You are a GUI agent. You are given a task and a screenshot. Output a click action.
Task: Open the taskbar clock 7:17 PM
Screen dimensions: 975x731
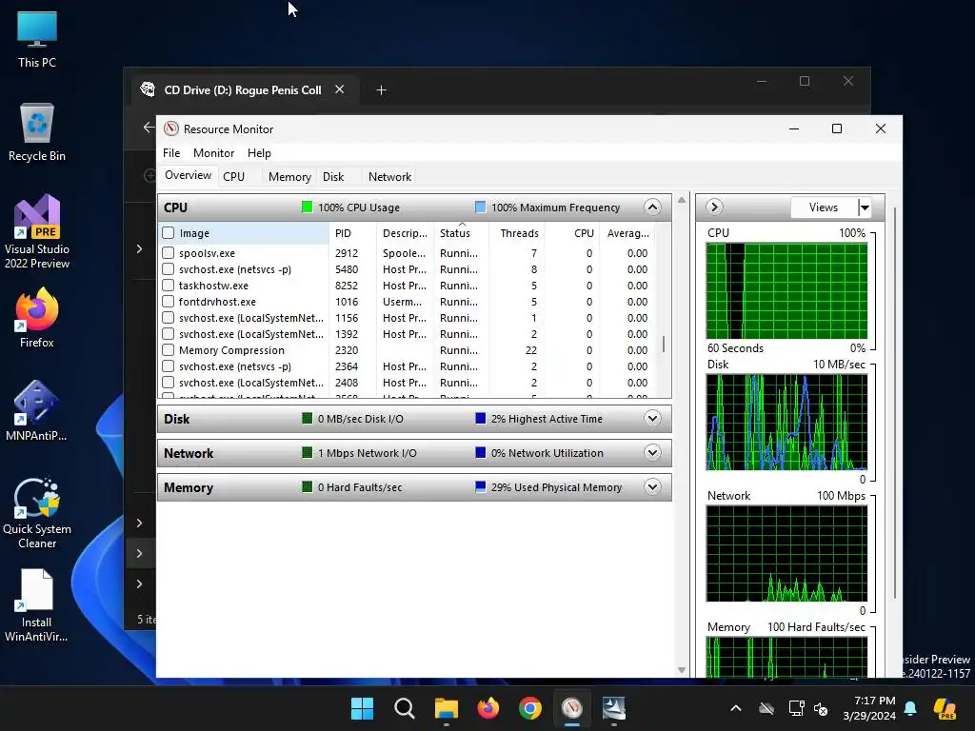869,708
